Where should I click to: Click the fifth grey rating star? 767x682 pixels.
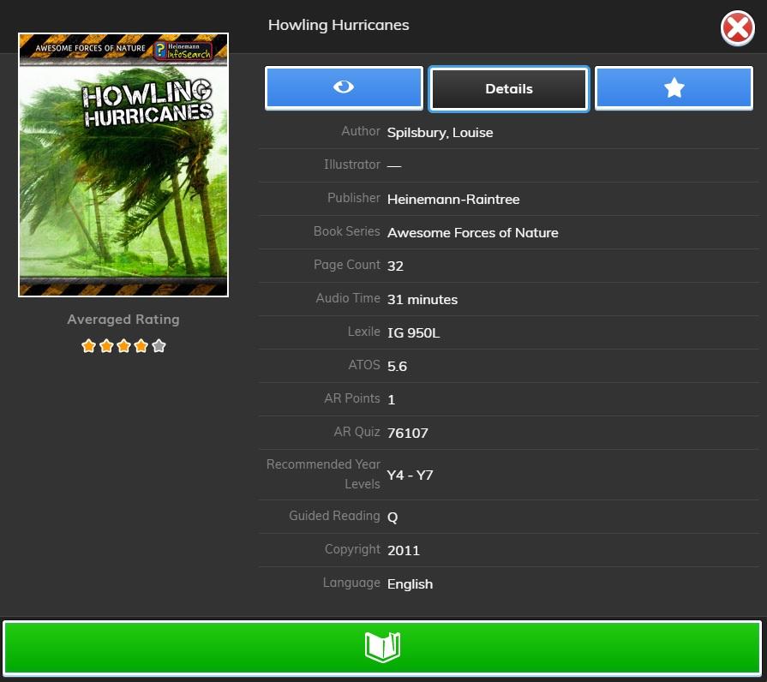click(x=159, y=346)
